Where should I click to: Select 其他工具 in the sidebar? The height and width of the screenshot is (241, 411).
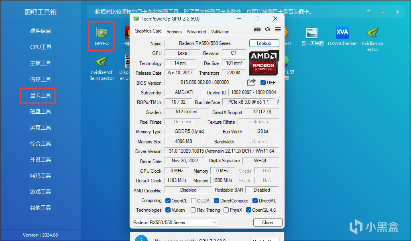[41, 207]
